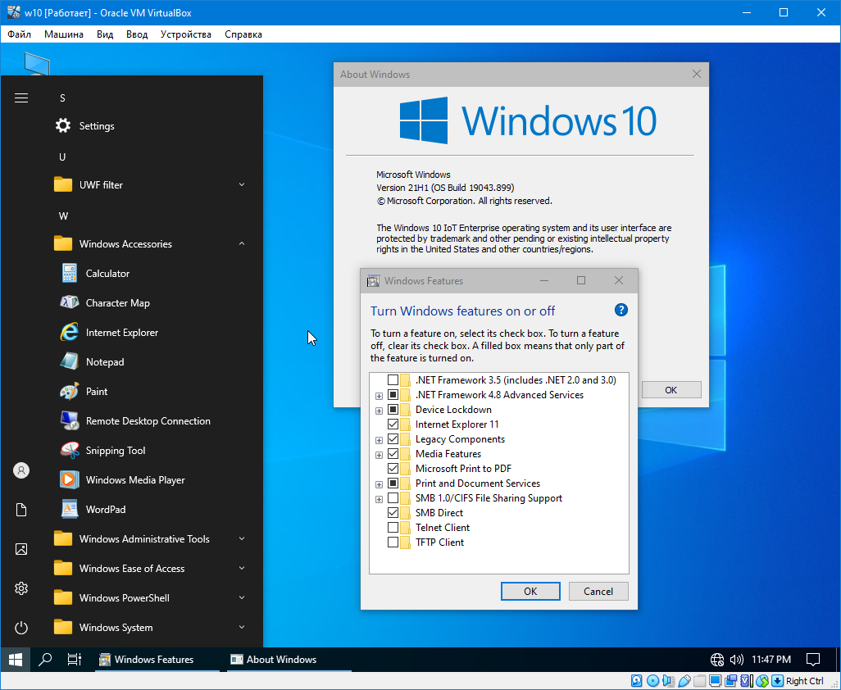
Task: Check the .NET Framework 3.5 checkbox
Action: click(x=393, y=380)
